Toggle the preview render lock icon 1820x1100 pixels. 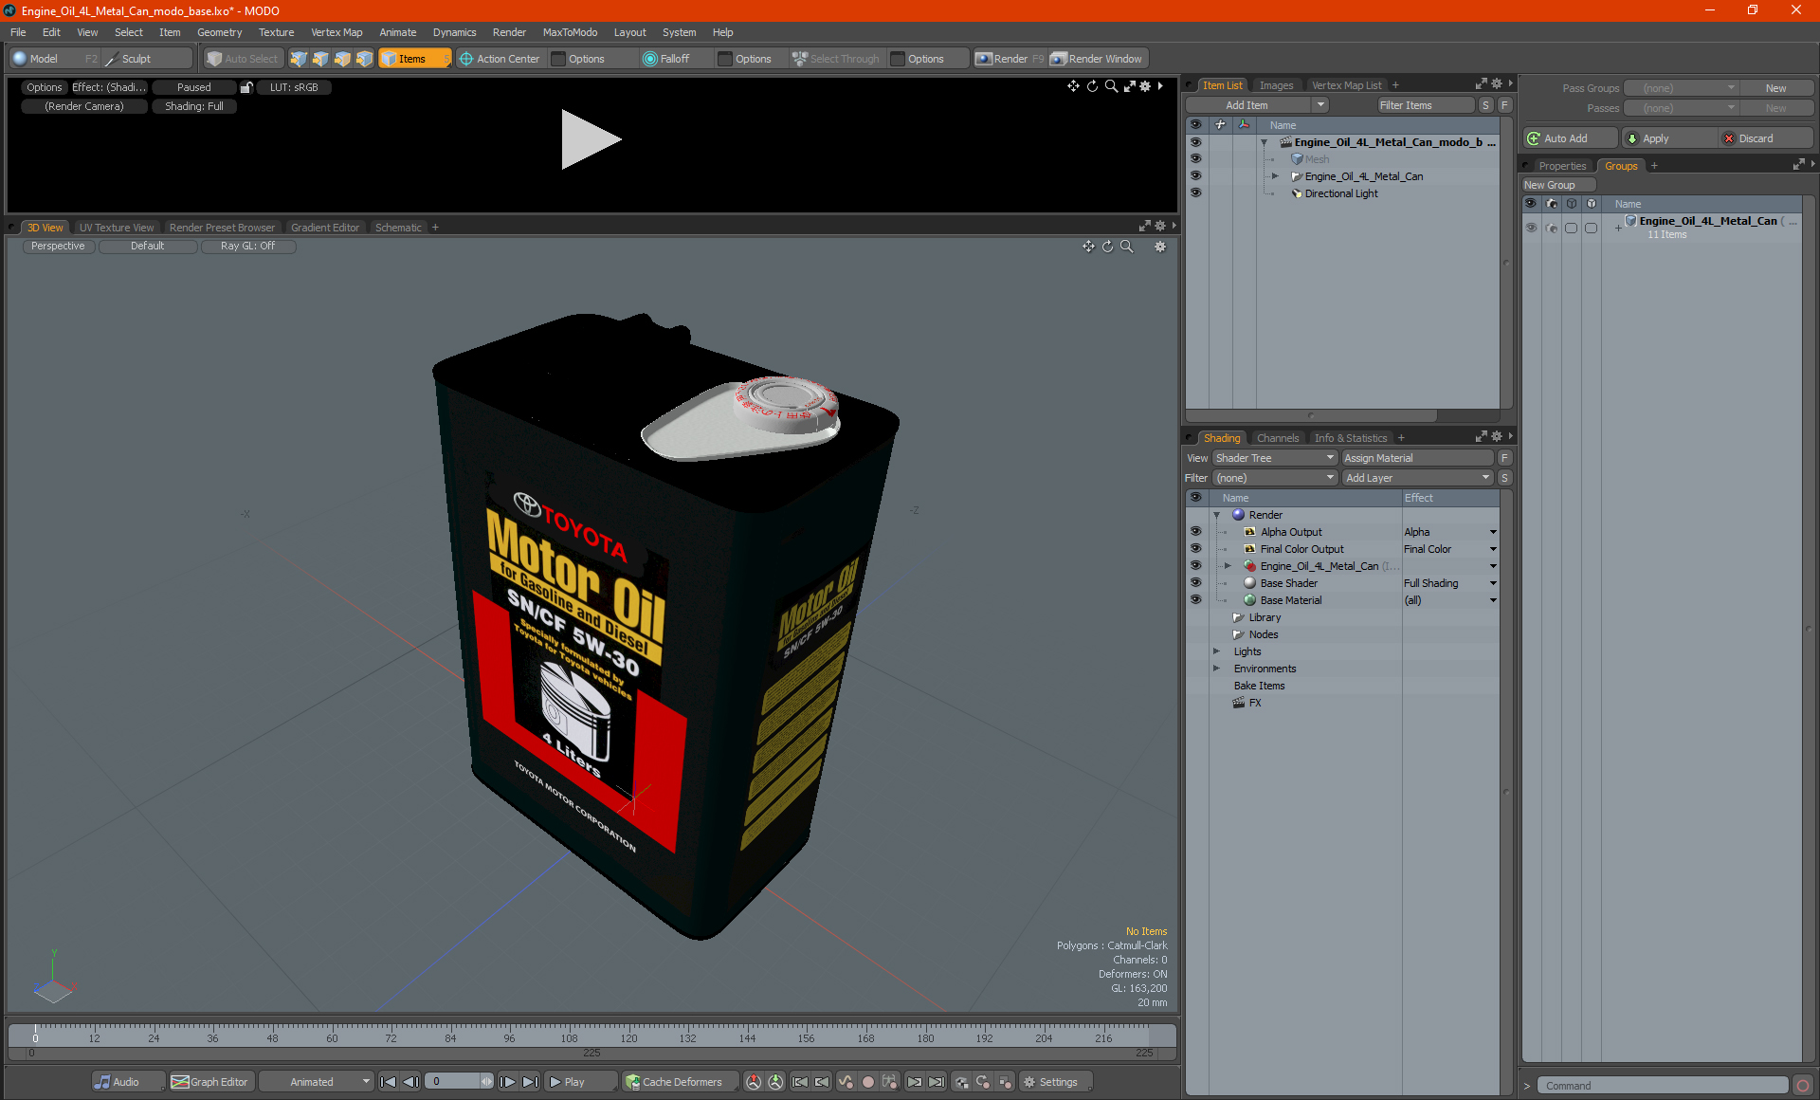(x=246, y=87)
